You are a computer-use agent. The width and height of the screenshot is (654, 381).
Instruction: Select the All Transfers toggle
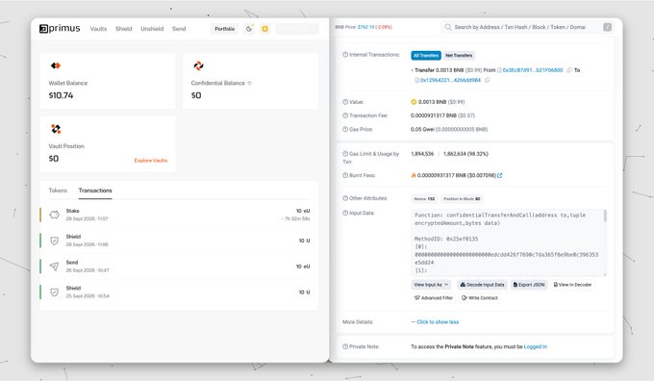[426, 55]
